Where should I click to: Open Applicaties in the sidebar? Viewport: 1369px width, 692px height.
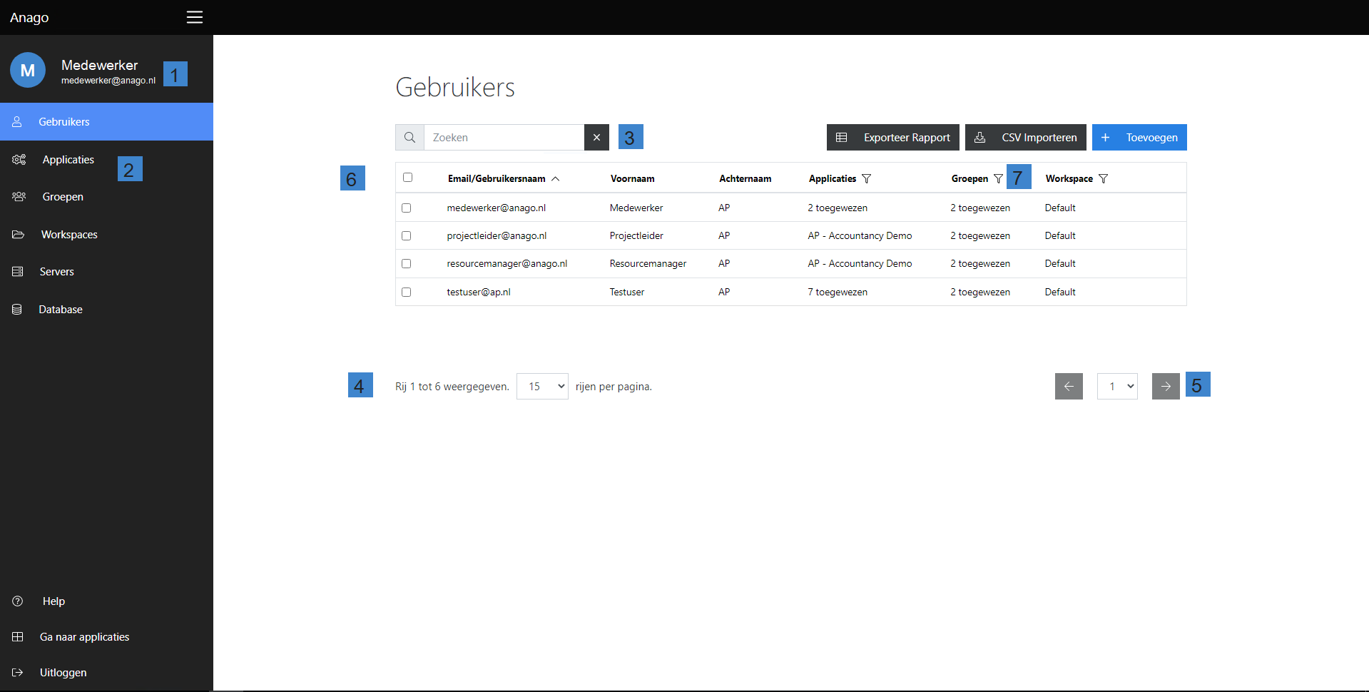click(x=68, y=160)
